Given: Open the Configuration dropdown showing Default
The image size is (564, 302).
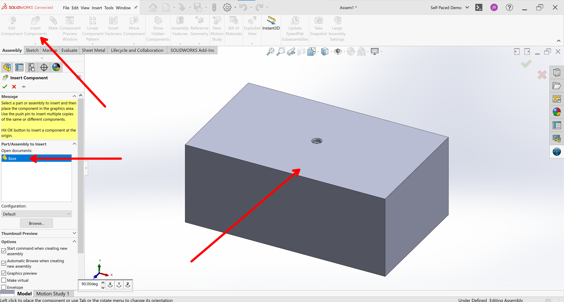Looking at the screenshot, I should pos(36,214).
